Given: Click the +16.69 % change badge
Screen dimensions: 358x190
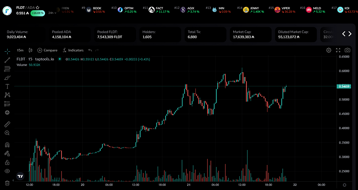Looking at the screenshot, I should pos(38,13).
